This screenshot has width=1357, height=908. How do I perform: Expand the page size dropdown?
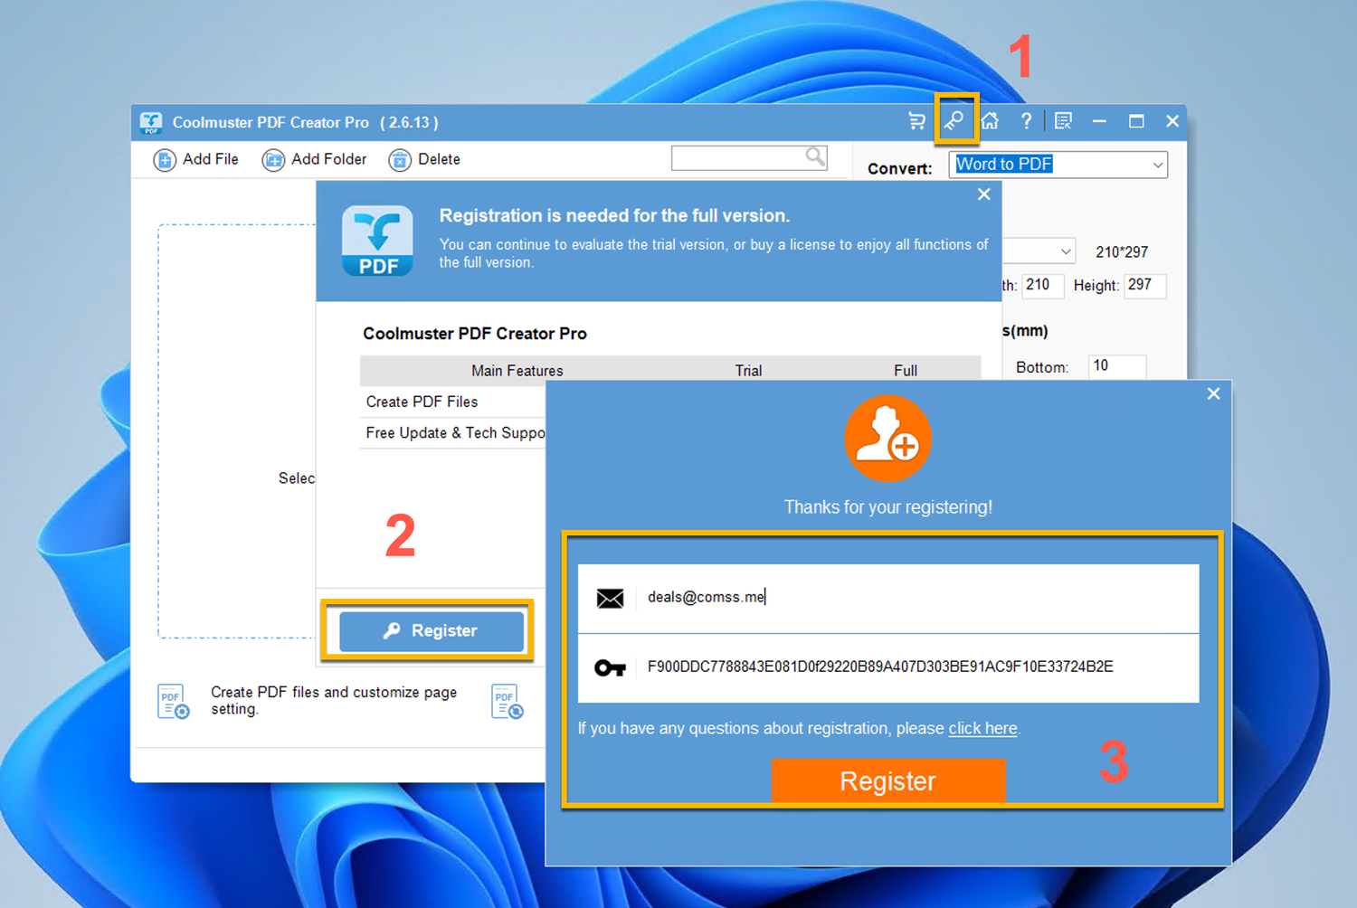tap(1065, 251)
